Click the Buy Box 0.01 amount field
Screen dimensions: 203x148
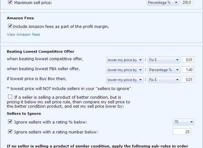188,80
